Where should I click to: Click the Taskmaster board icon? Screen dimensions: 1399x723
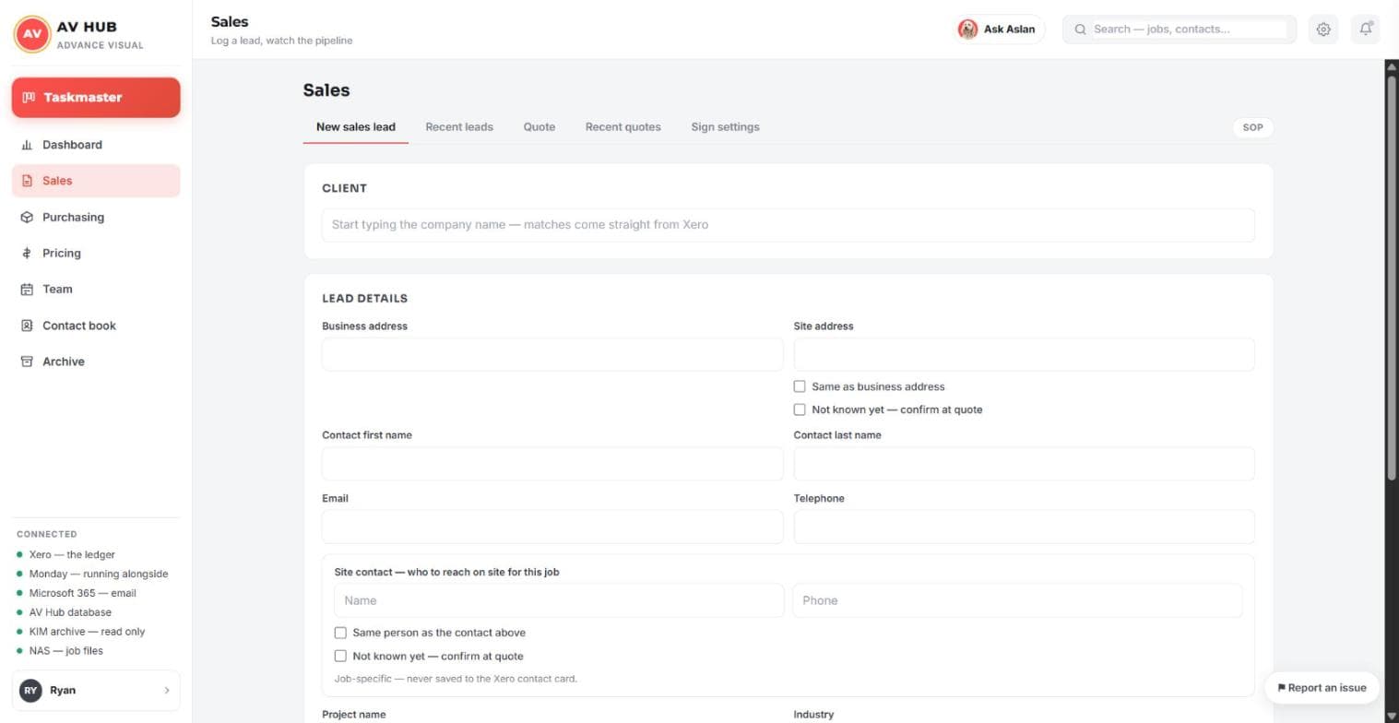pyautogui.click(x=29, y=98)
